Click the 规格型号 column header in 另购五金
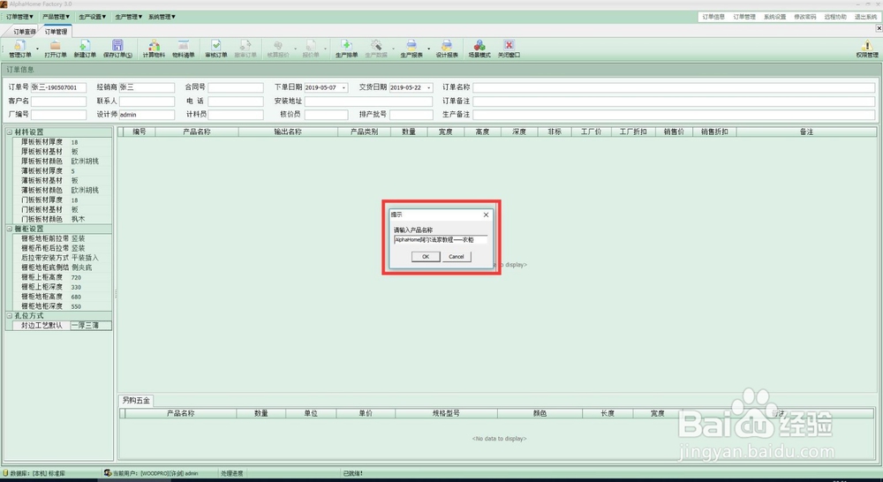Screen dimensions: 883x482 click(446, 413)
